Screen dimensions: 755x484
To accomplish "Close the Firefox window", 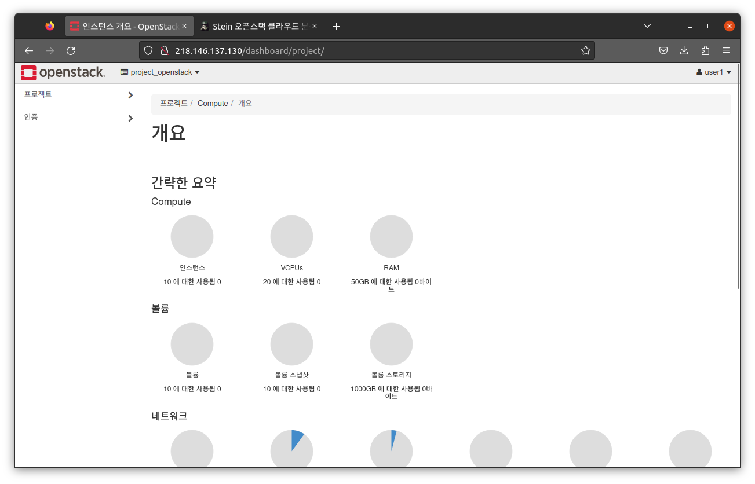I will point(730,26).
